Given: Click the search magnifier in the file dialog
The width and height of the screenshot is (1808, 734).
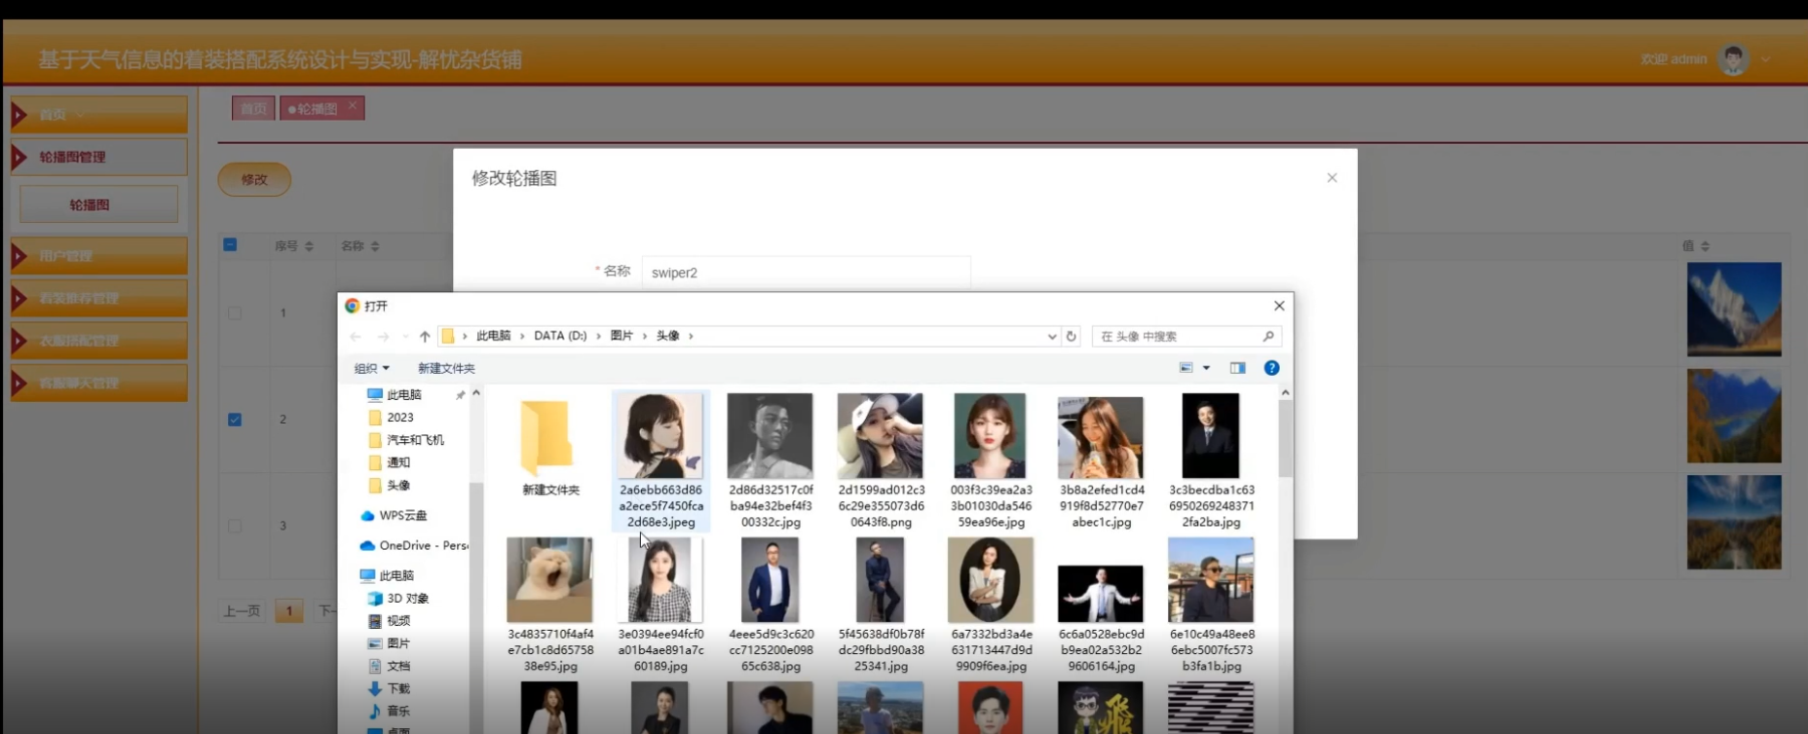Looking at the screenshot, I should [1268, 336].
